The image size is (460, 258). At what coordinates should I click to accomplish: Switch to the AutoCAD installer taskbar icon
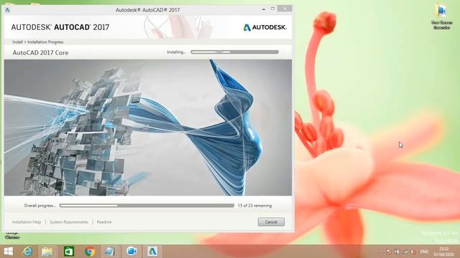coord(152,252)
